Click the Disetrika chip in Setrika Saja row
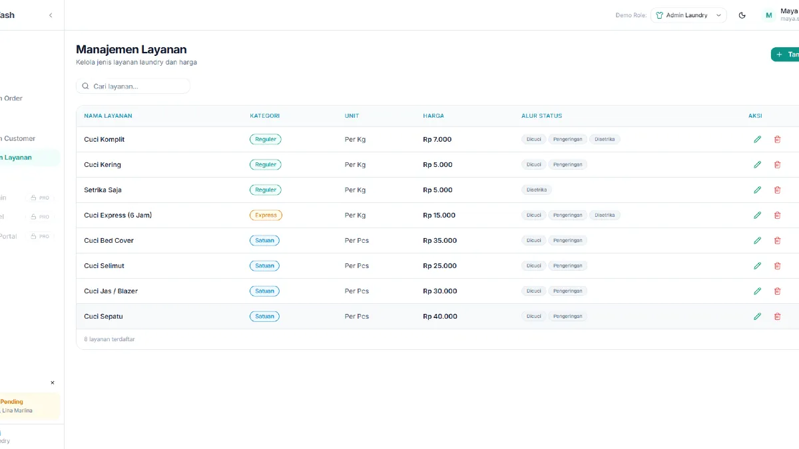 537,190
